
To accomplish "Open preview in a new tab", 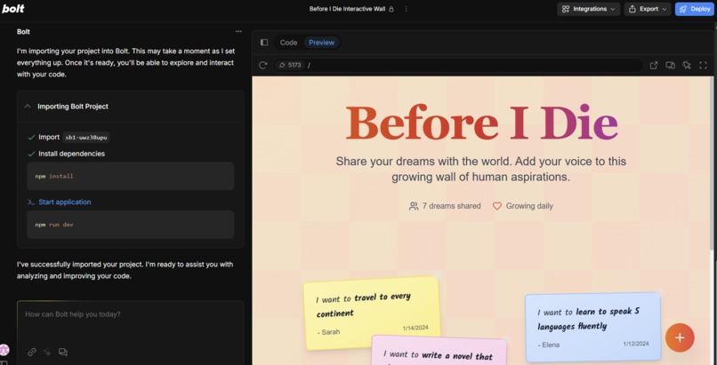I will pyautogui.click(x=654, y=65).
